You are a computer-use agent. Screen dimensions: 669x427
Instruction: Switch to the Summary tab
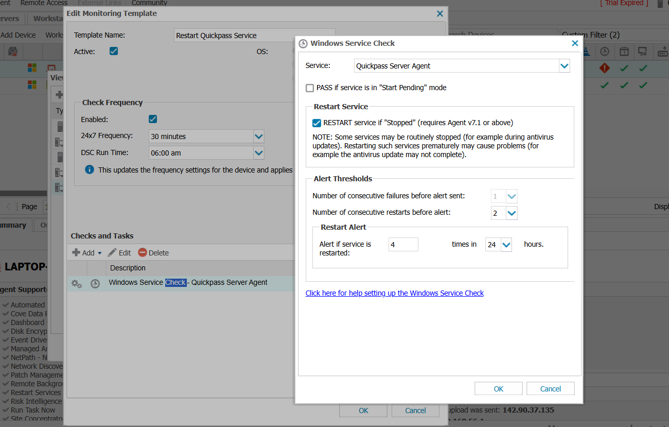[13, 225]
